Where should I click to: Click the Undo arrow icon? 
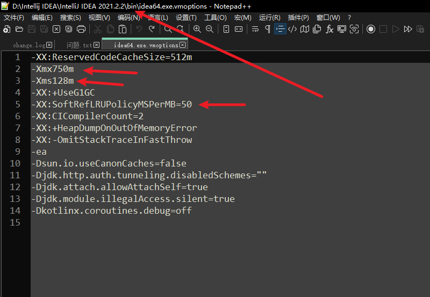point(139,29)
